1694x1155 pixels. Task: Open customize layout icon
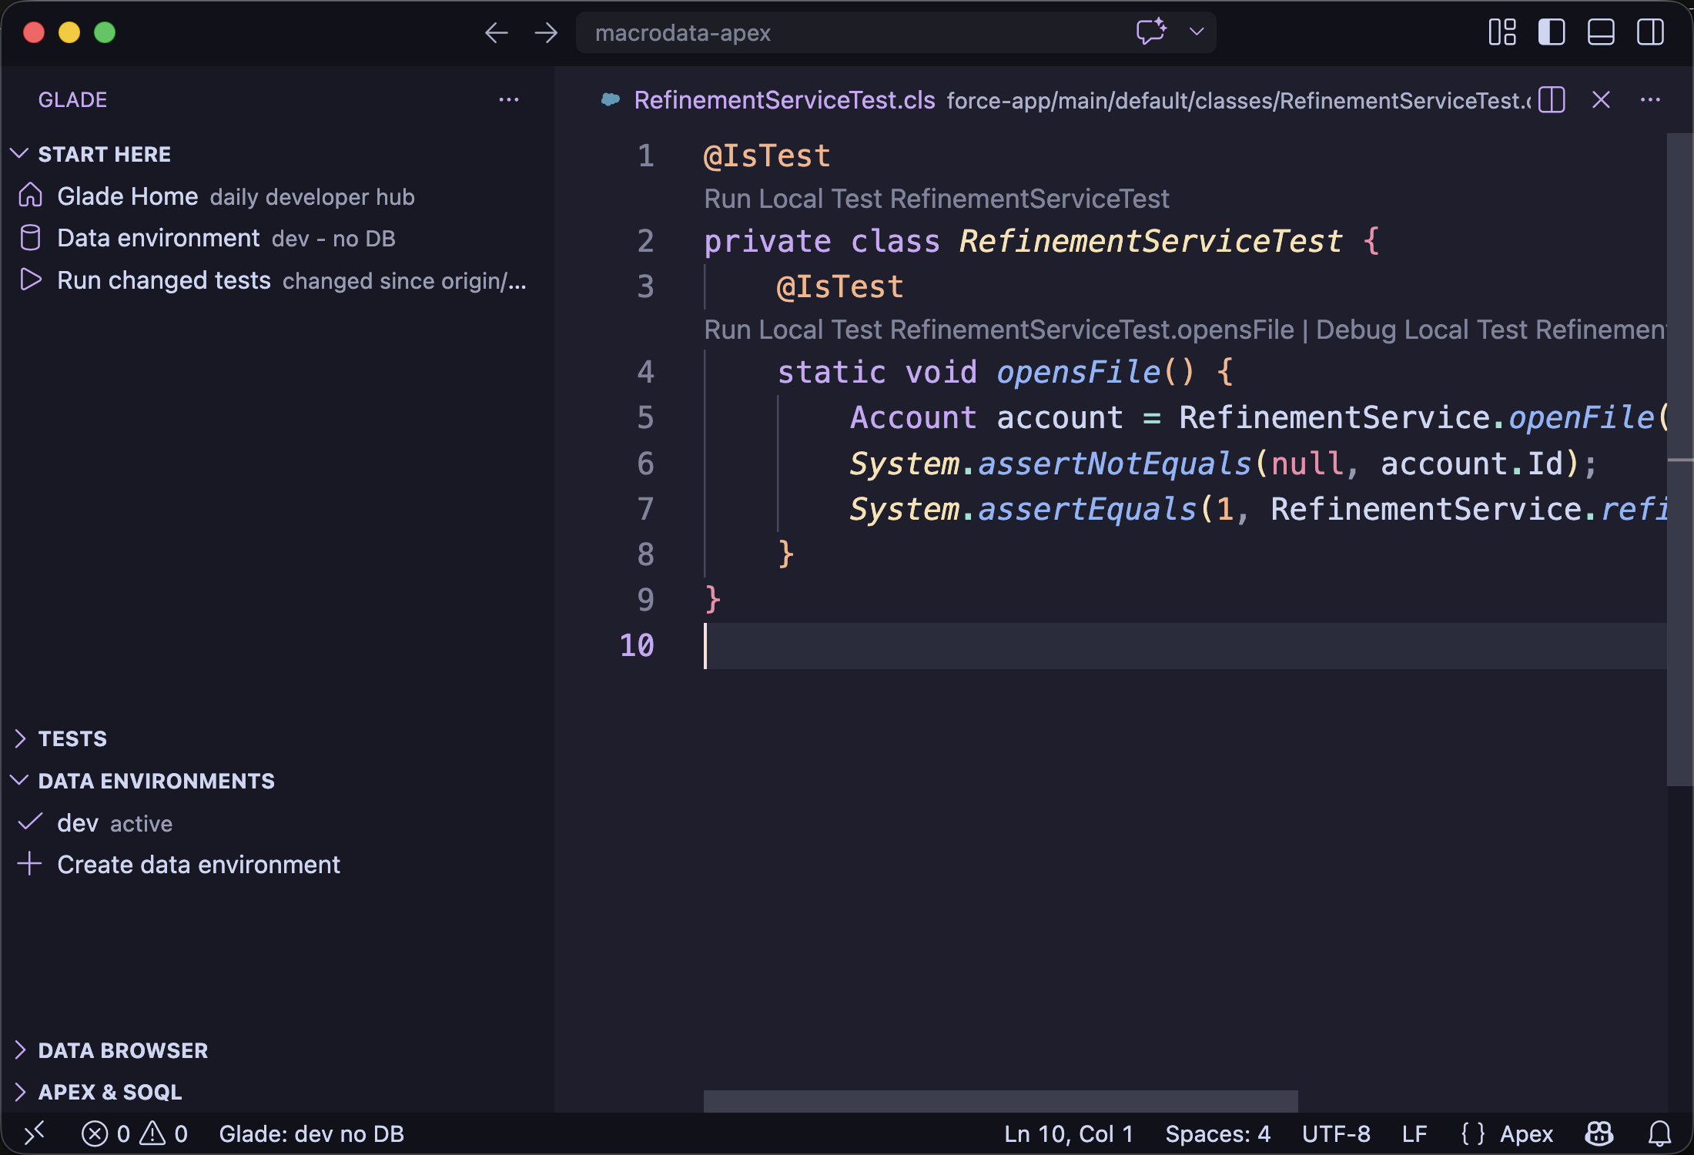click(1502, 32)
